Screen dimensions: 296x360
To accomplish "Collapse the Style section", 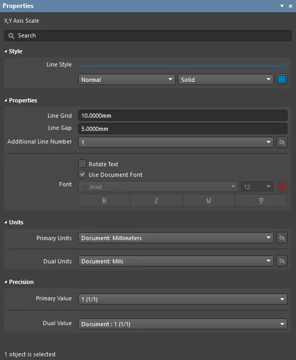I will tap(6, 51).
